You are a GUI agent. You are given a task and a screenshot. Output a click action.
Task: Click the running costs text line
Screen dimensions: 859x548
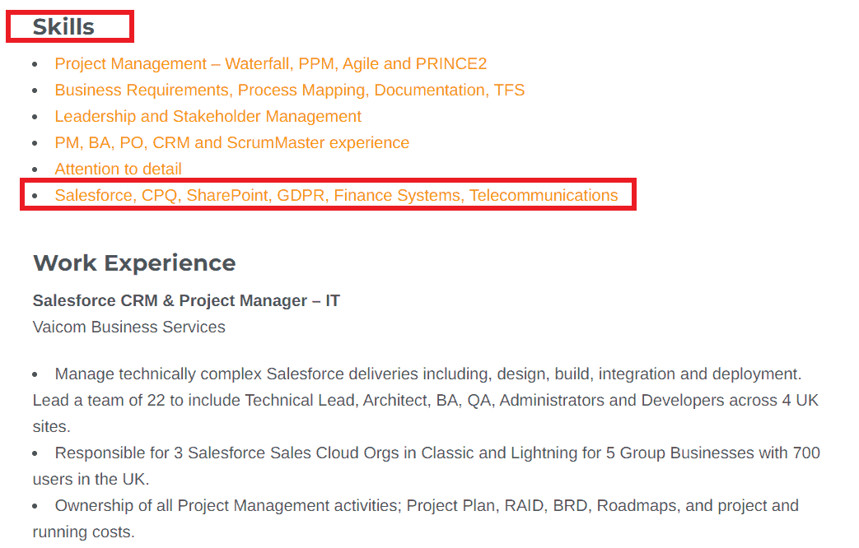[83, 532]
